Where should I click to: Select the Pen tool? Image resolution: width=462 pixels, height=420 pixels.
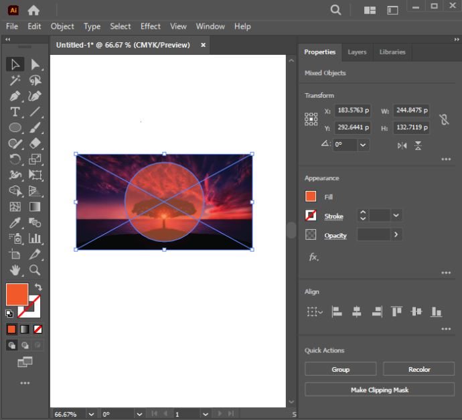coord(15,96)
